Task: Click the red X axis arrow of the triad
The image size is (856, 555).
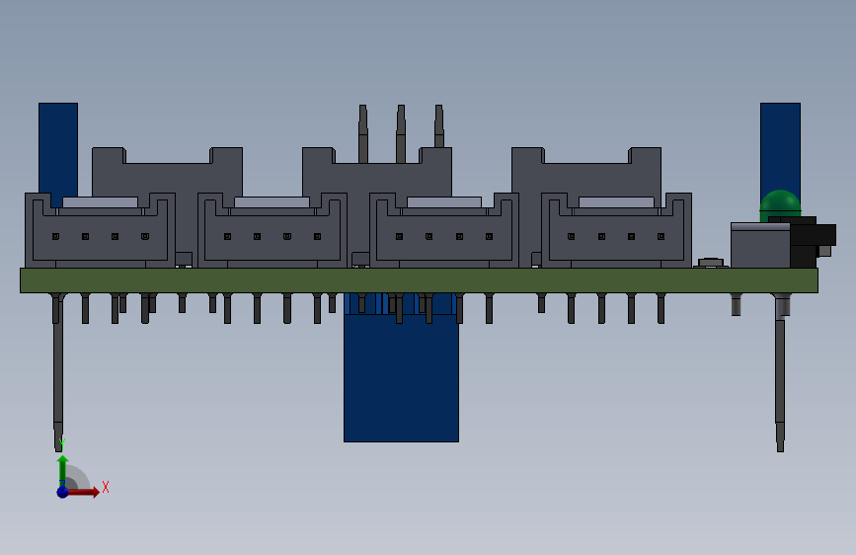Action: [83, 492]
